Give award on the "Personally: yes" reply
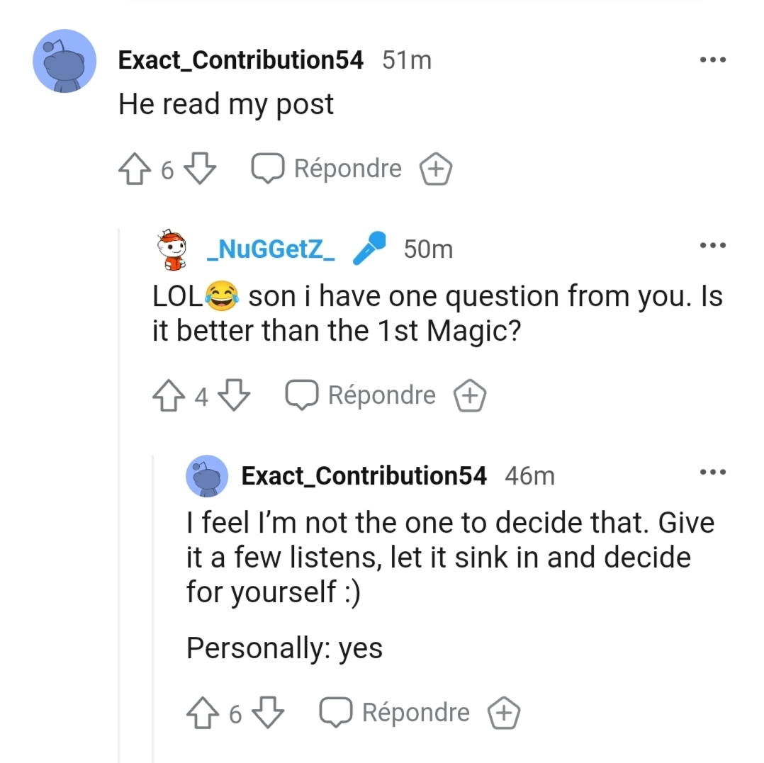This screenshot has height=763, width=764. pos(504,713)
